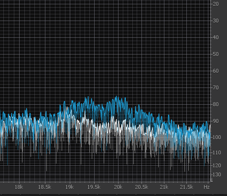Click the 30 dB scale label
227x196 pixels.
click(216, 21)
